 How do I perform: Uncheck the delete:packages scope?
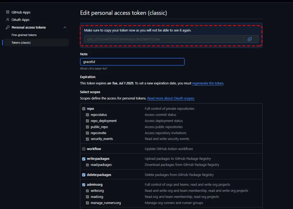[x=84, y=175]
